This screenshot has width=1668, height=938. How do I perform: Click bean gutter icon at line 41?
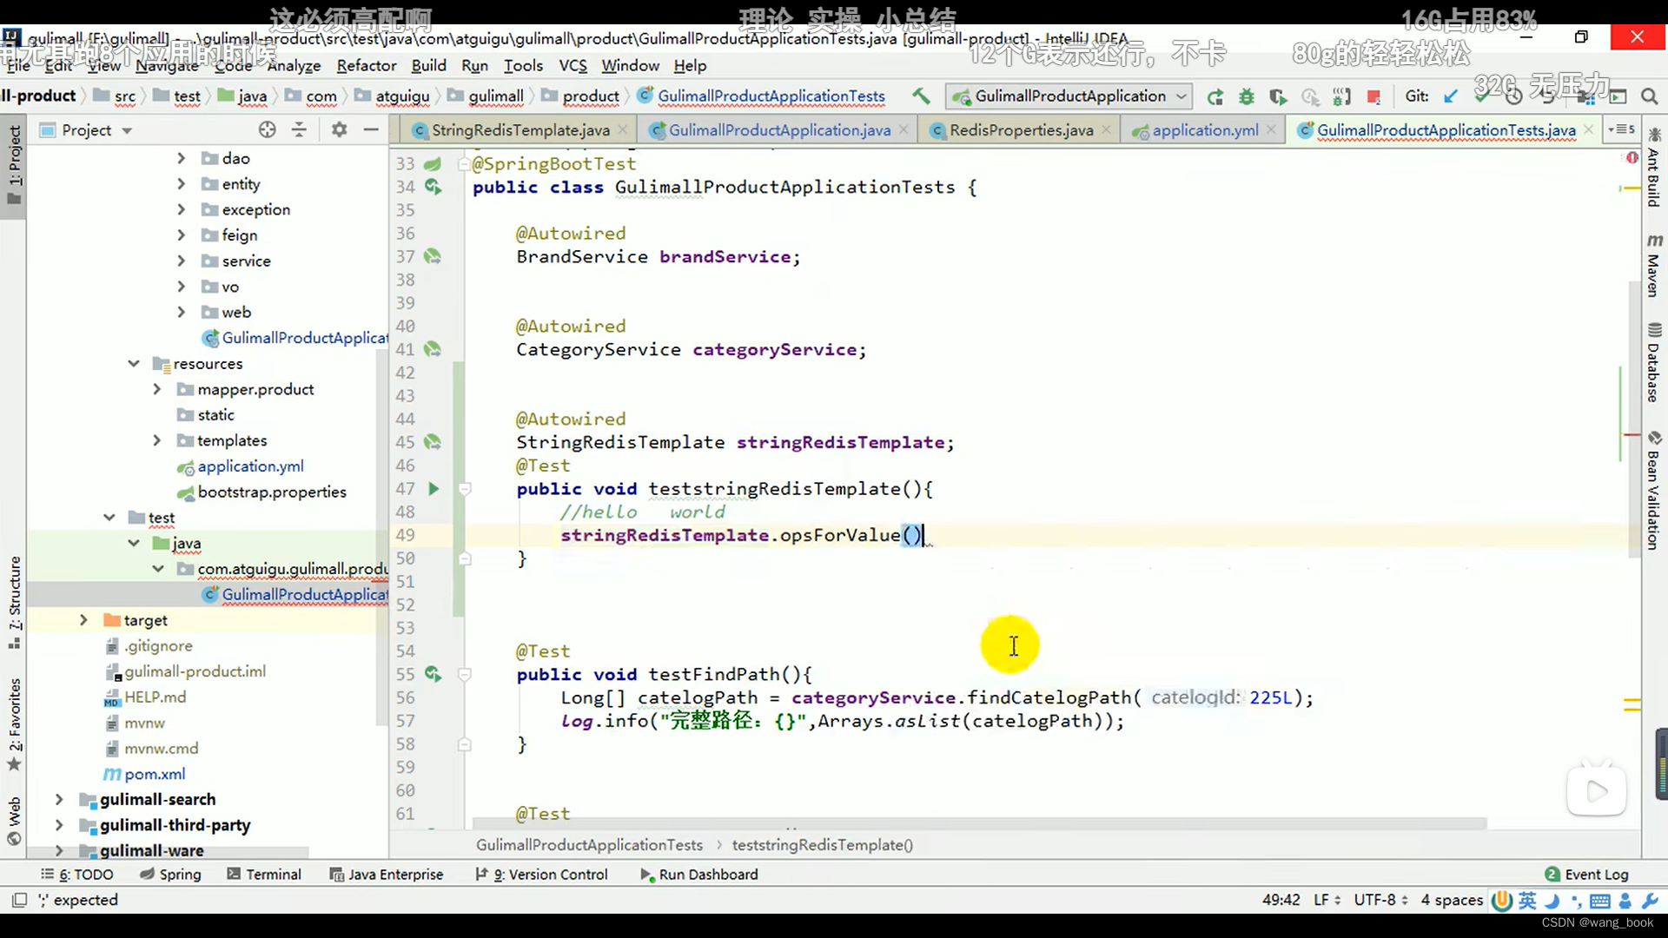pos(433,349)
